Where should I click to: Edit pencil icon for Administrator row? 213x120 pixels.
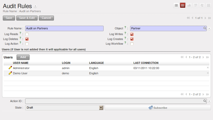10,68
